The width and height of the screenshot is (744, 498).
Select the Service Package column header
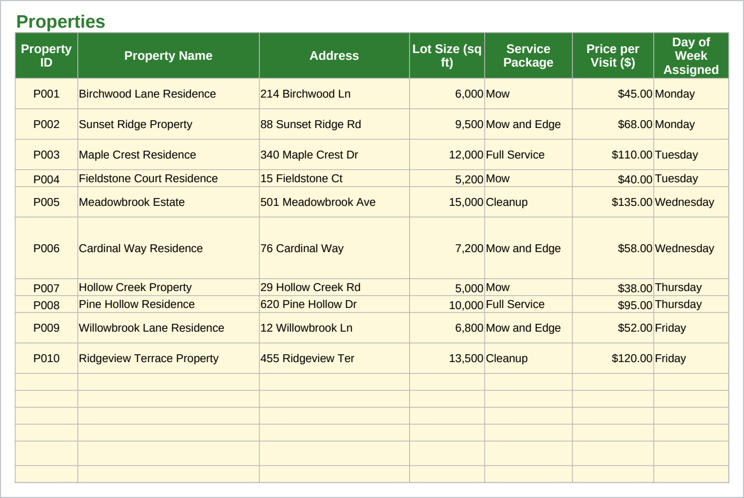(529, 56)
